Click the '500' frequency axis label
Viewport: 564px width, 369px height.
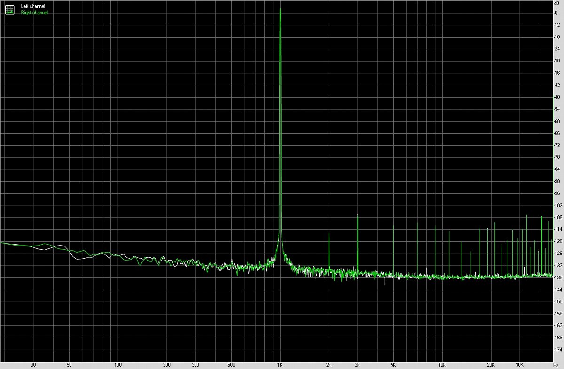coord(231,365)
